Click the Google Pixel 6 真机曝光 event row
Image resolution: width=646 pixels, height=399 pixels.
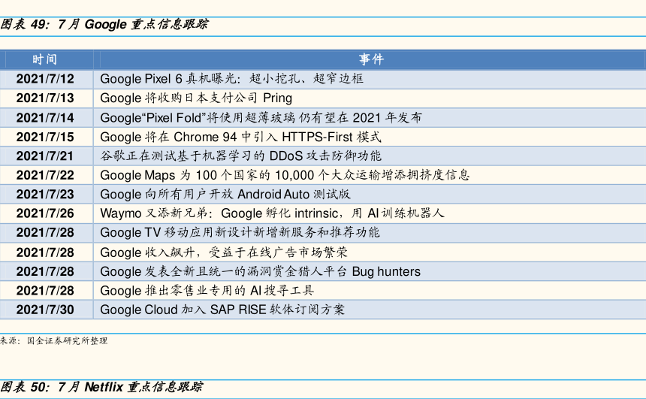click(231, 79)
